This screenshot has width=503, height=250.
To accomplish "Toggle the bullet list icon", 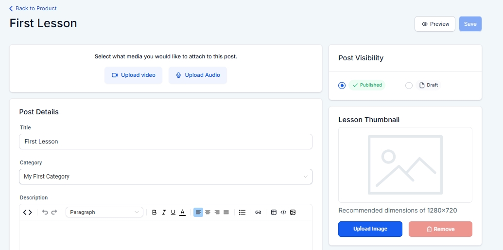I will [x=242, y=213].
